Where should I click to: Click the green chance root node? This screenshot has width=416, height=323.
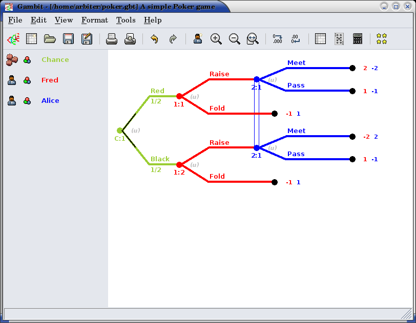tap(119, 131)
